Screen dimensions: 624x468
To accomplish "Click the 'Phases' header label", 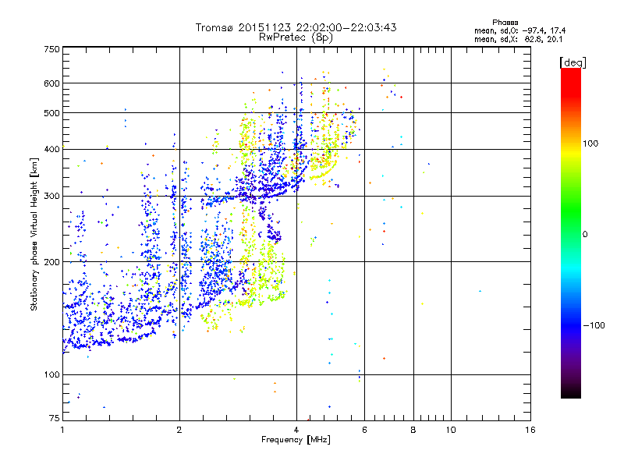I will [x=505, y=23].
